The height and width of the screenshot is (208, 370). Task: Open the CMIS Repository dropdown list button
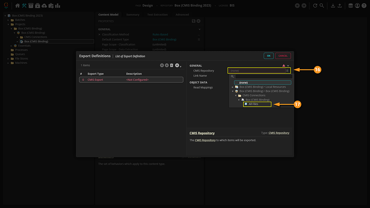pos(287,71)
